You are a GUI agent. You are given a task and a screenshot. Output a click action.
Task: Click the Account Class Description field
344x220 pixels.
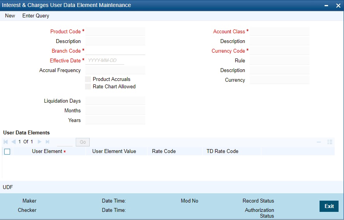tap(280, 41)
